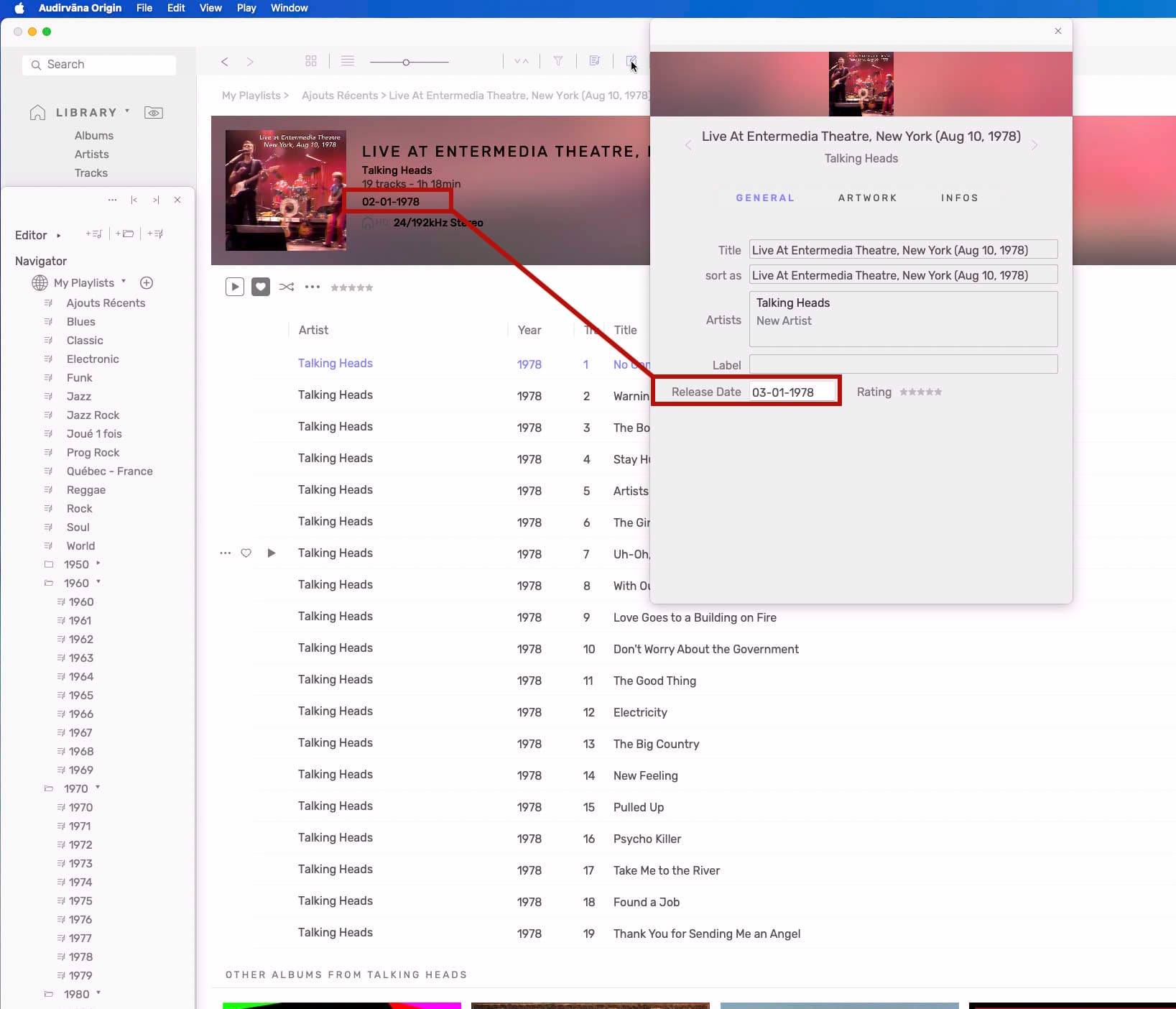
Task: Select Psycho Killer track
Action: click(x=647, y=839)
